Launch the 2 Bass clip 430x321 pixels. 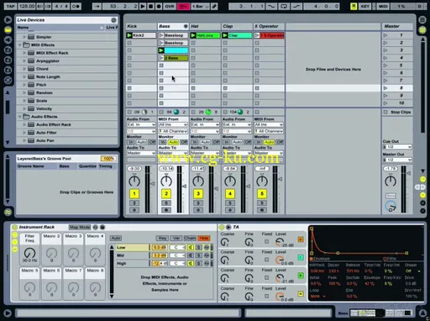[161, 58]
